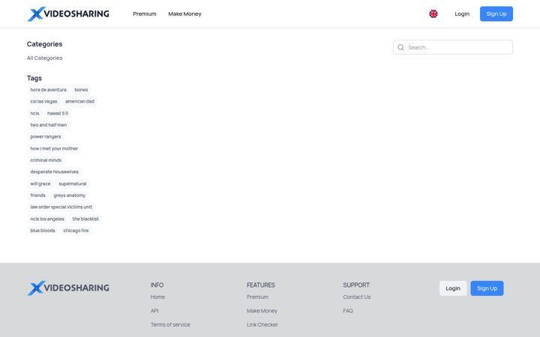
Task: Click the footer Sign Up button
Action: click(x=487, y=288)
